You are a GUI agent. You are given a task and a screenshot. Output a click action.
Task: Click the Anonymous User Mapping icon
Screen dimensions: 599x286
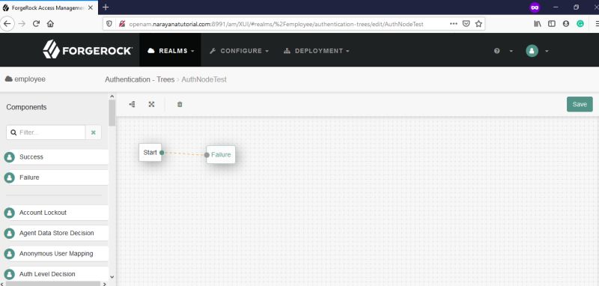tap(10, 254)
